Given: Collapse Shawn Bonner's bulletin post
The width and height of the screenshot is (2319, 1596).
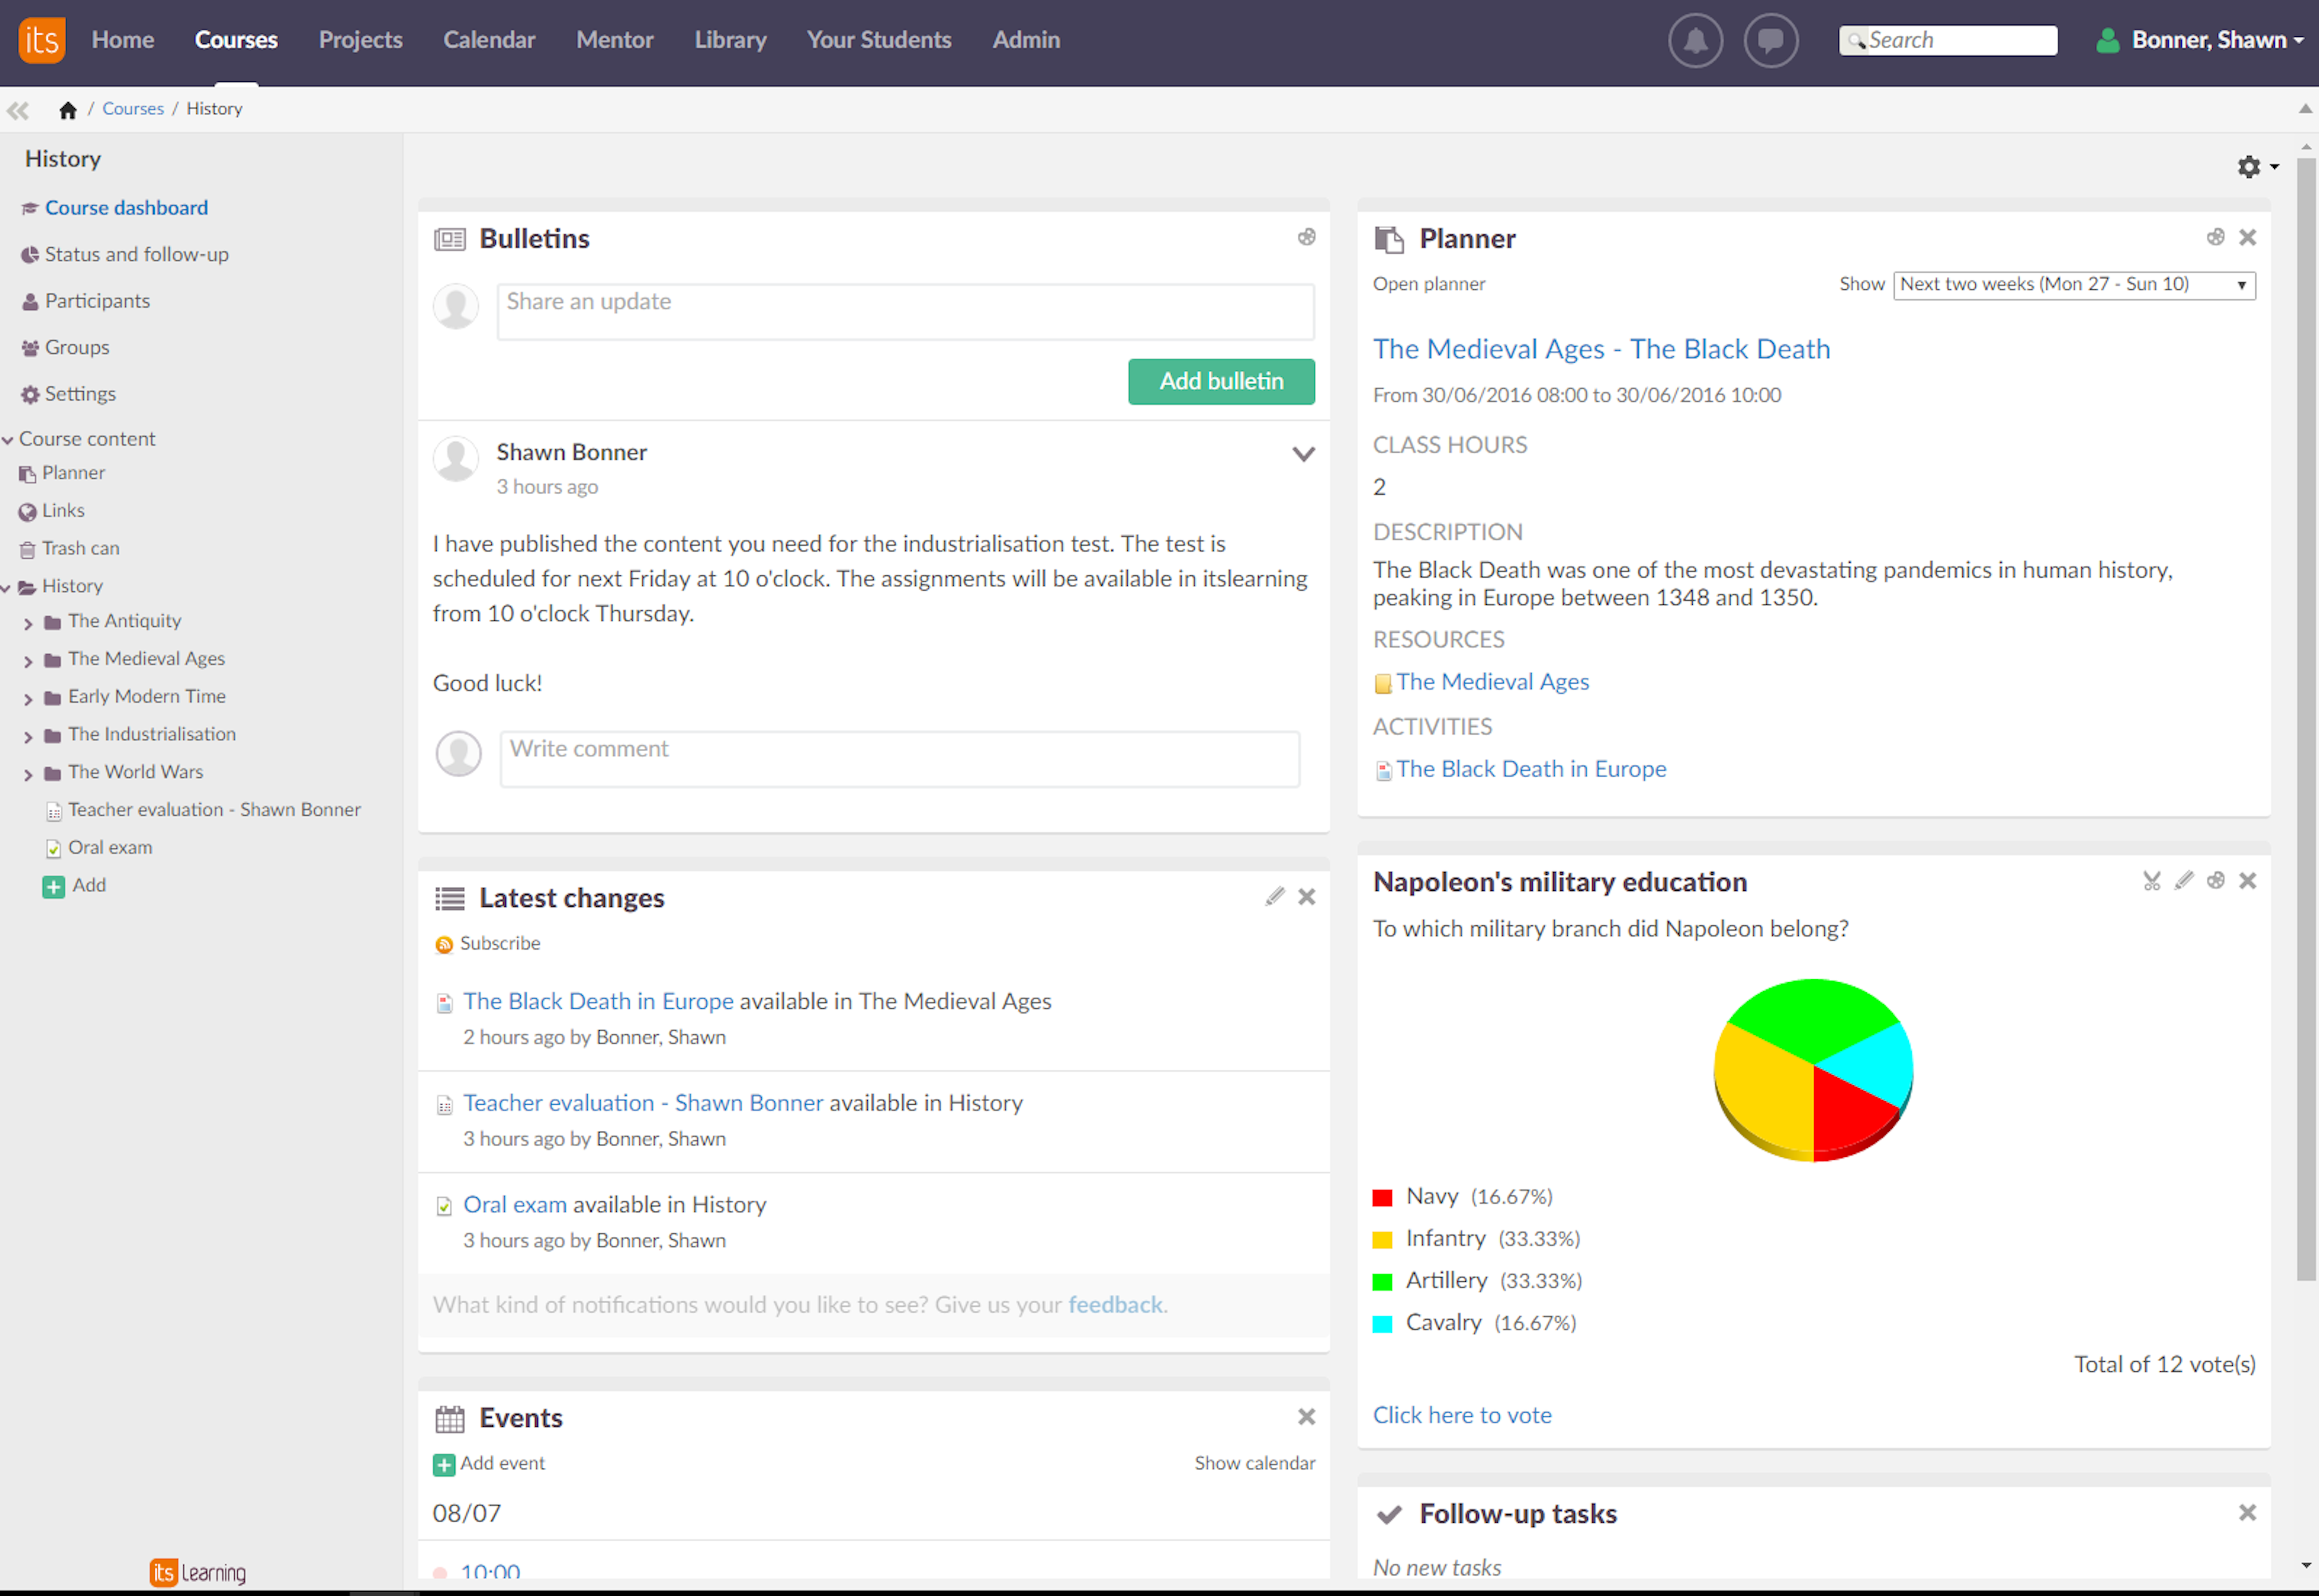Looking at the screenshot, I should (1304, 454).
